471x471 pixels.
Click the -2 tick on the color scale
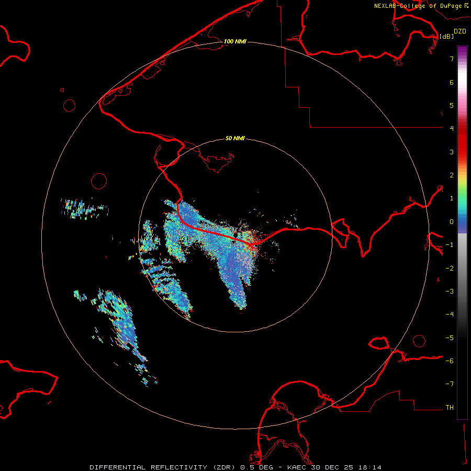(x=450, y=268)
